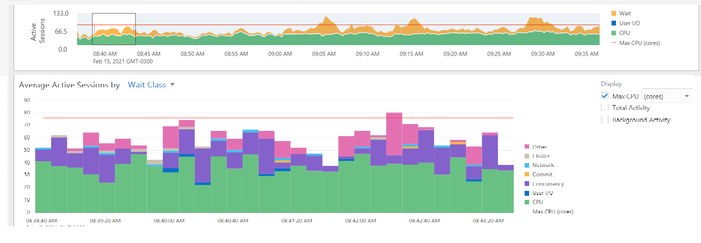The image size is (701, 243).
Task: Click the orange Wait legend swatch
Action: (x=614, y=13)
